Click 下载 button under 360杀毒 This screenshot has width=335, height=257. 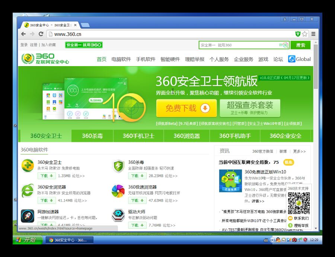pos(137,176)
